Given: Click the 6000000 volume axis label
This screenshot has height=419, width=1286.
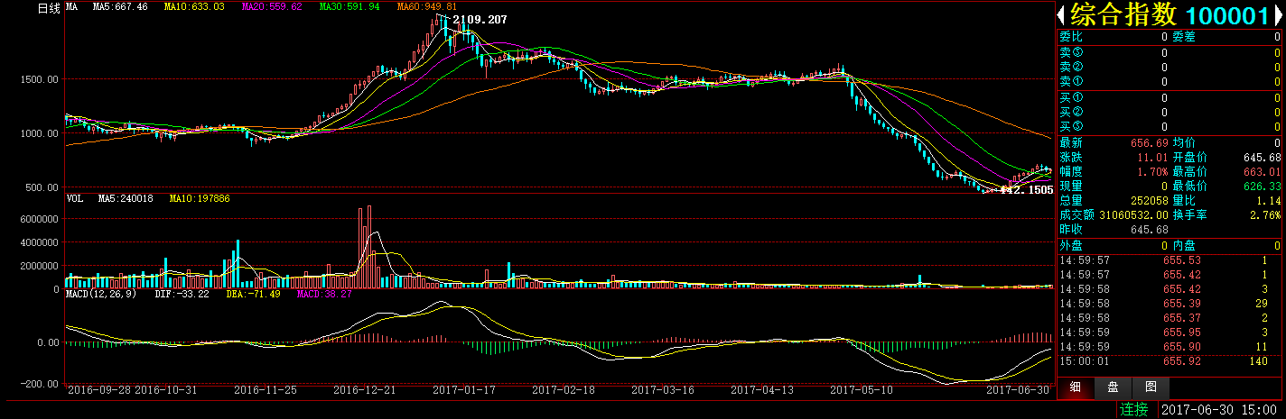Looking at the screenshot, I should click(x=40, y=219).
